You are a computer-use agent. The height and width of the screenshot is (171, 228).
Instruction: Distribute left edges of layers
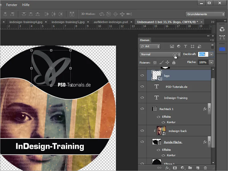[46, 14]
